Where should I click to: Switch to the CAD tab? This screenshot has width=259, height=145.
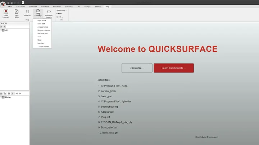(x=78, y=6)
